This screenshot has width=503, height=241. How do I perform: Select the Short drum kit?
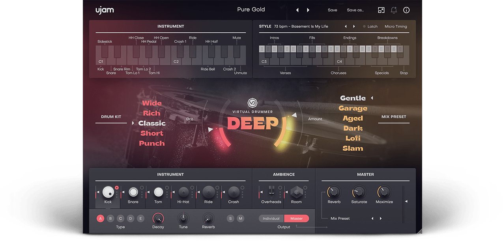pyautogui.click(x=152, y=133)
